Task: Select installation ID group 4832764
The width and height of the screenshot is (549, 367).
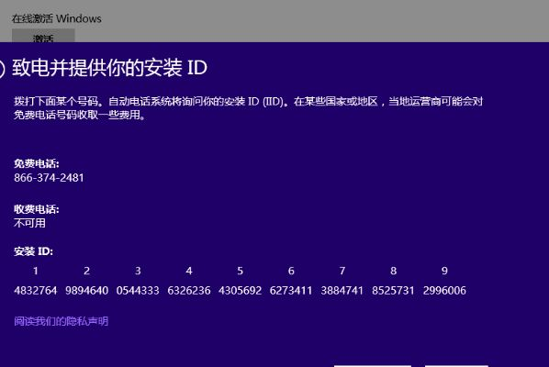Action: (36, 290)
